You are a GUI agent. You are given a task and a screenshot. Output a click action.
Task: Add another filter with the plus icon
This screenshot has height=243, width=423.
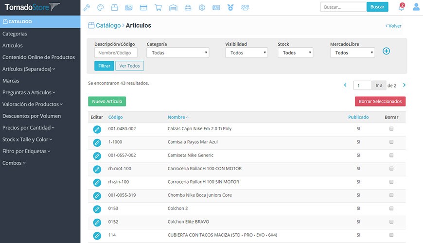coord(386,51)
